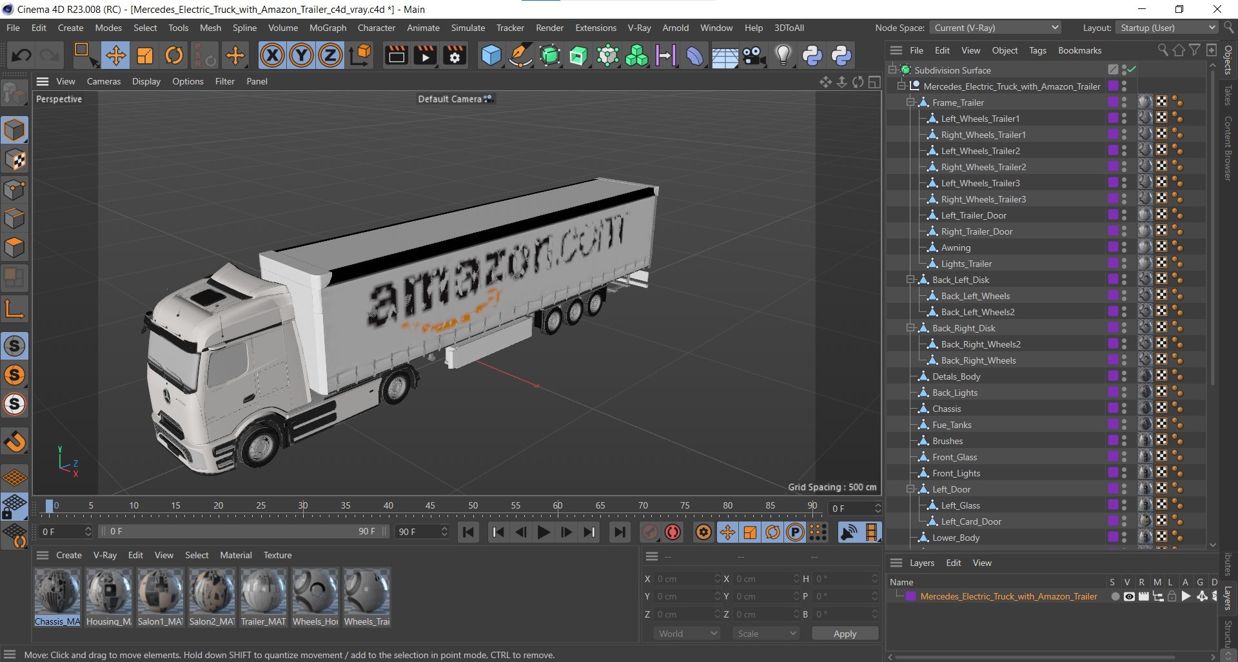
Task: Go to end of animation
Action: (x=620, y=532)
